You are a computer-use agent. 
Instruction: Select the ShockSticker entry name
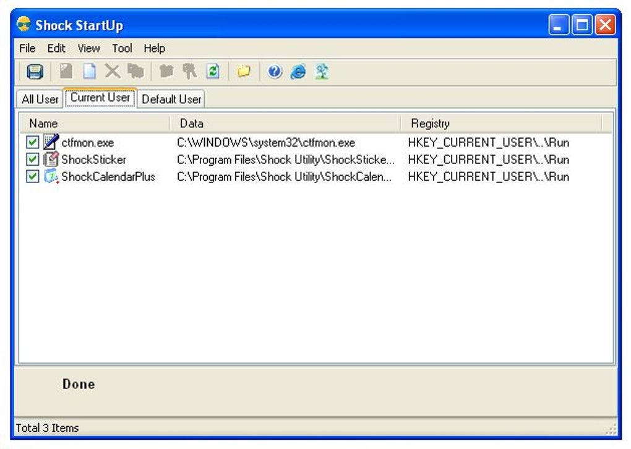[x=94, y=160]
